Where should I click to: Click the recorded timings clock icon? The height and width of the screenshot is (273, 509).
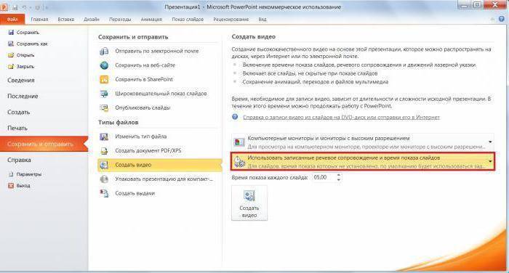[239, 162]
